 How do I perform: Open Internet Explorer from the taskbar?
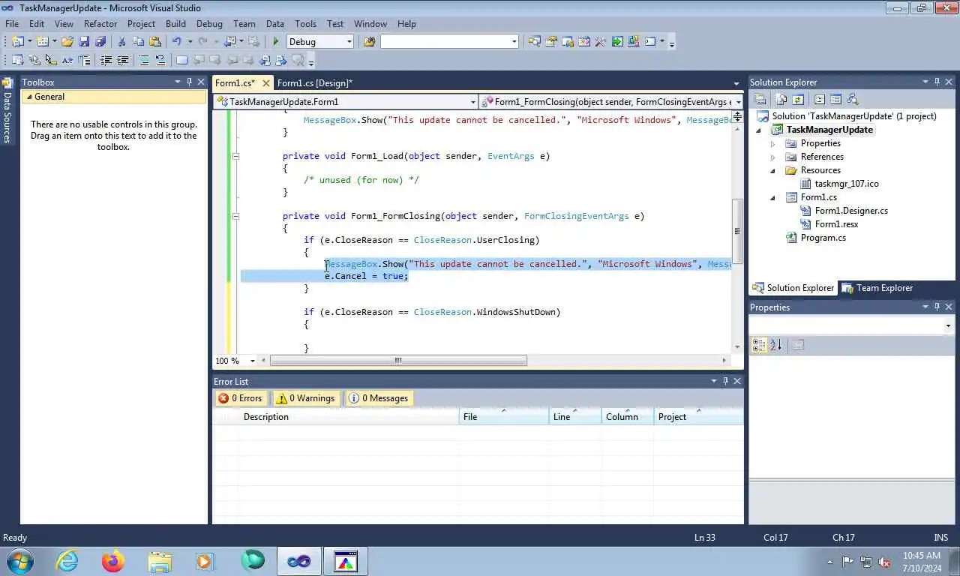coord(67,561)
